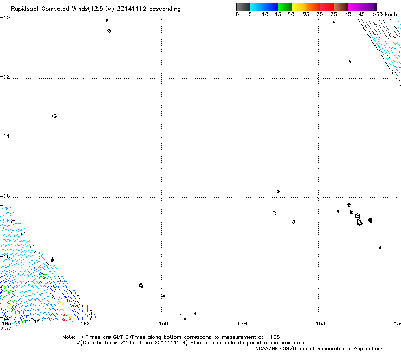Click the island outline near -14 latitude at left

(54, 116)
